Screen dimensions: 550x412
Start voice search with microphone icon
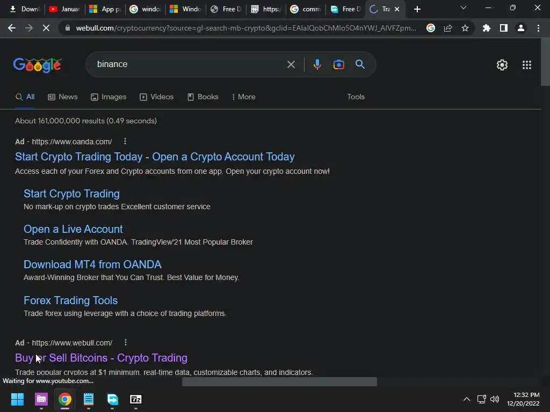tap(317, 64)
